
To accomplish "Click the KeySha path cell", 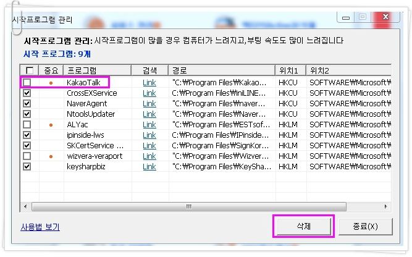I will (222, 167).
